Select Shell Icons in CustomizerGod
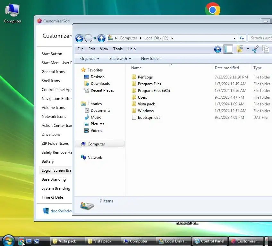The image size is (272, 246). pyautogui.click(x=51, y=81)
